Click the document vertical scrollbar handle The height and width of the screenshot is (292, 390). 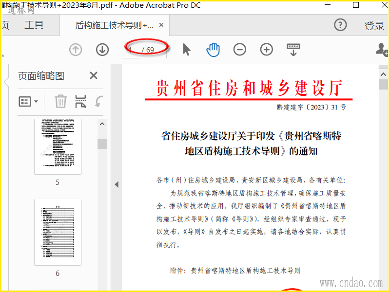383,84
